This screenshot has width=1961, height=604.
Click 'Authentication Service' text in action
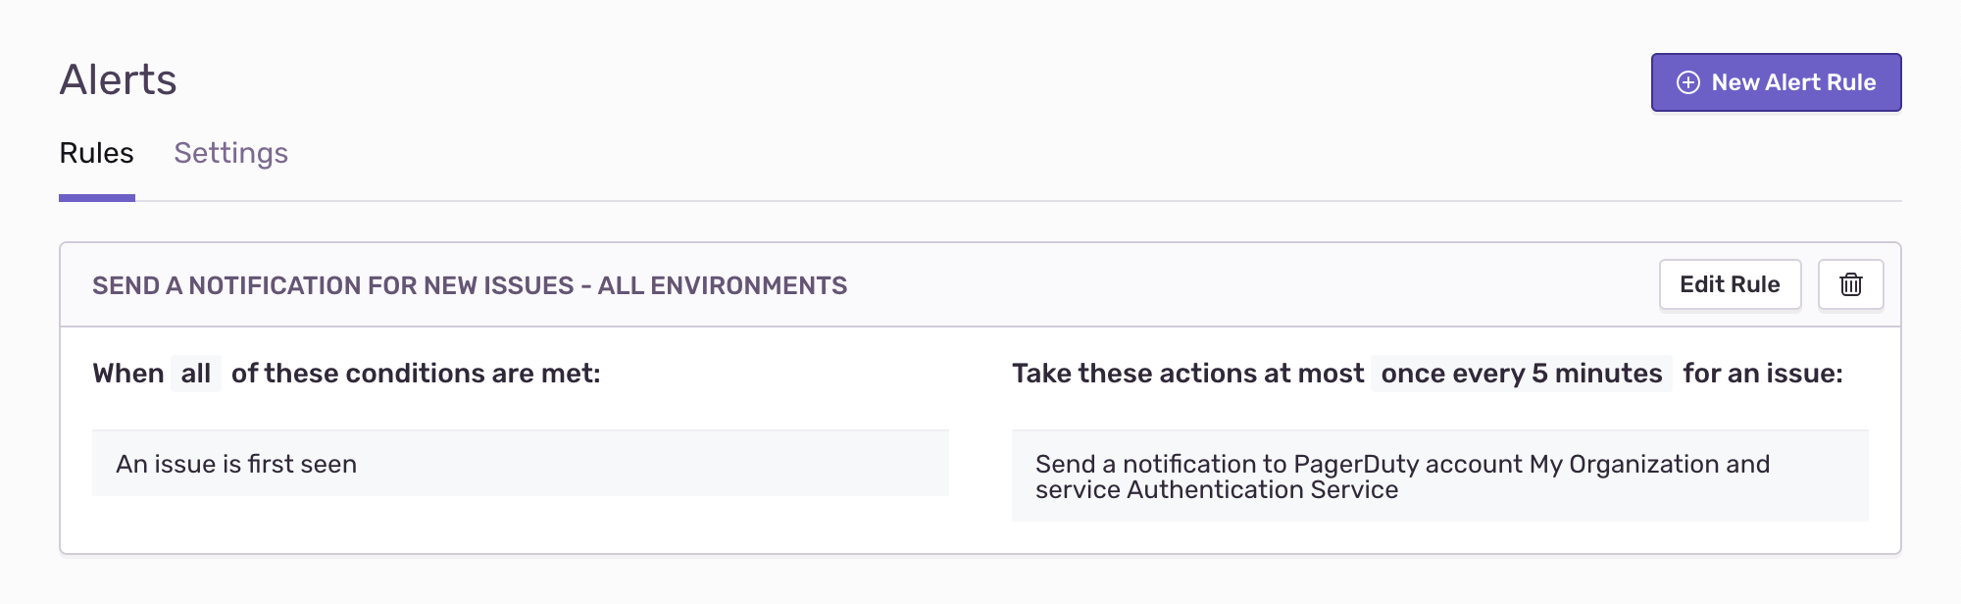(x=1263, y=489)
